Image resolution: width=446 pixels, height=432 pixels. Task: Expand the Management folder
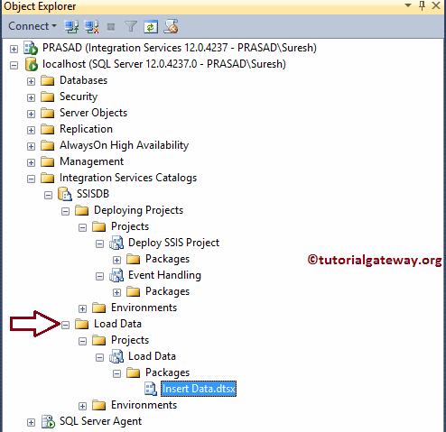(x=31, y=162)
